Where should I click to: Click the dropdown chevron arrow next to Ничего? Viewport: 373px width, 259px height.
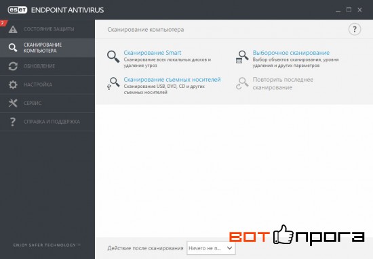point(229,248)
